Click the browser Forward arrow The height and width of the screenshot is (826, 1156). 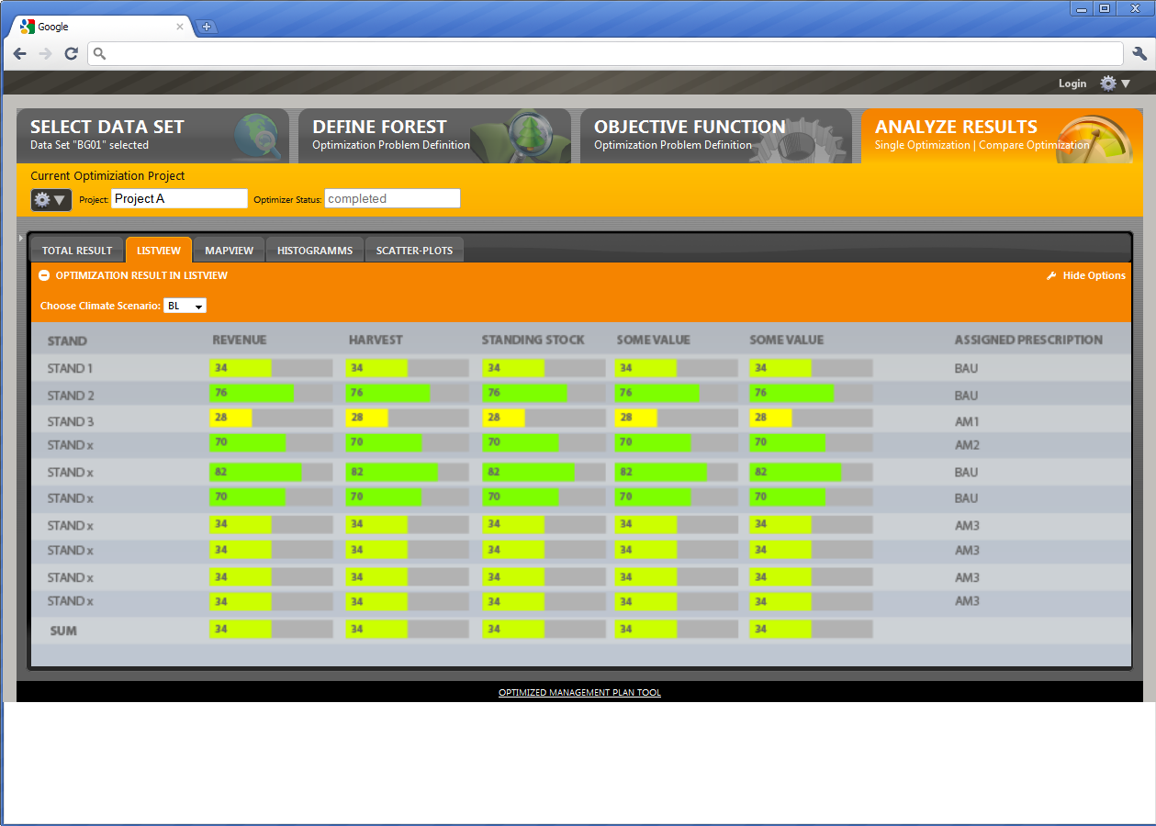click(x=45, y=54)
